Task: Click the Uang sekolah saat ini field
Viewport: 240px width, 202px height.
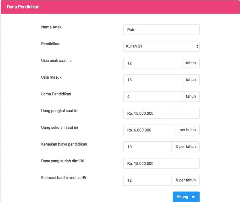Action: (149, 130)
